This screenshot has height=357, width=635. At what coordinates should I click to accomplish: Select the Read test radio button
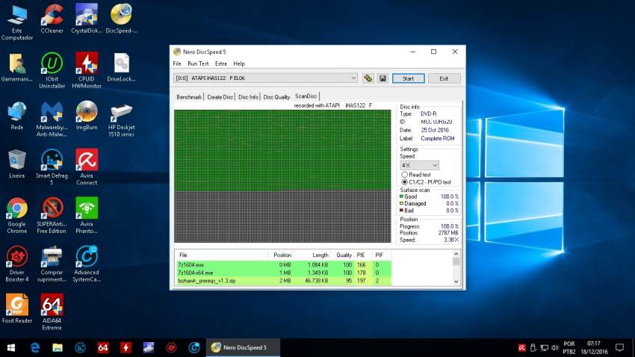pyautogui.click(x=404, y=175)
